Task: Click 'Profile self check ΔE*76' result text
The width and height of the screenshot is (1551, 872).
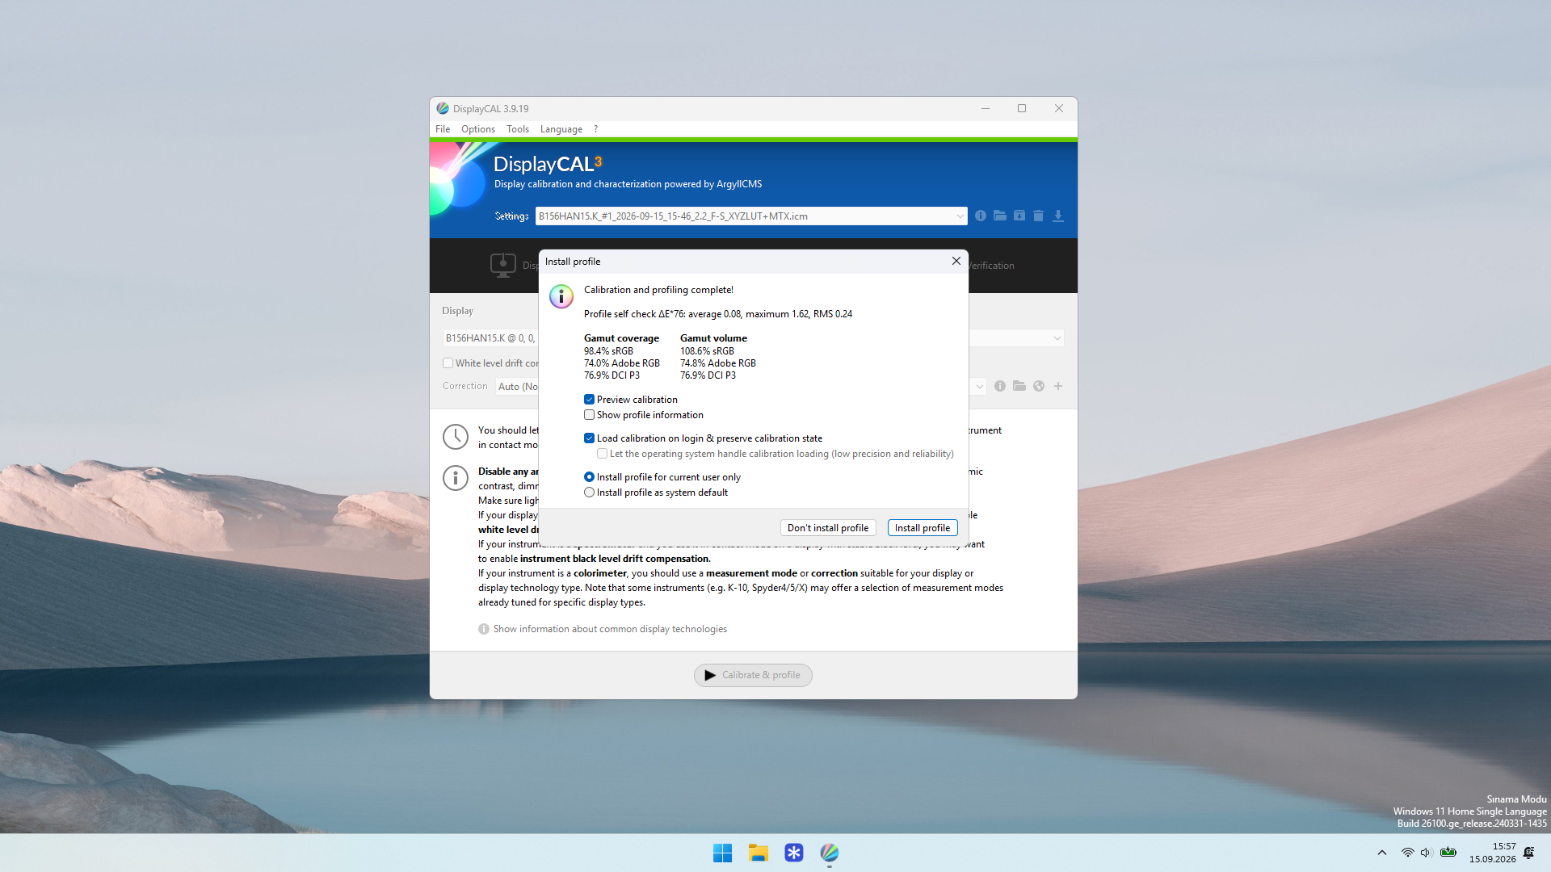Action: tap(718, 314)
